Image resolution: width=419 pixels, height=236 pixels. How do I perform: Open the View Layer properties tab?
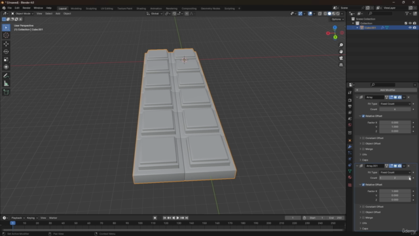tap(350, 112)
